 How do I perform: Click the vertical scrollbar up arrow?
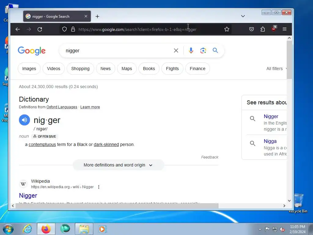click(289, 38)
